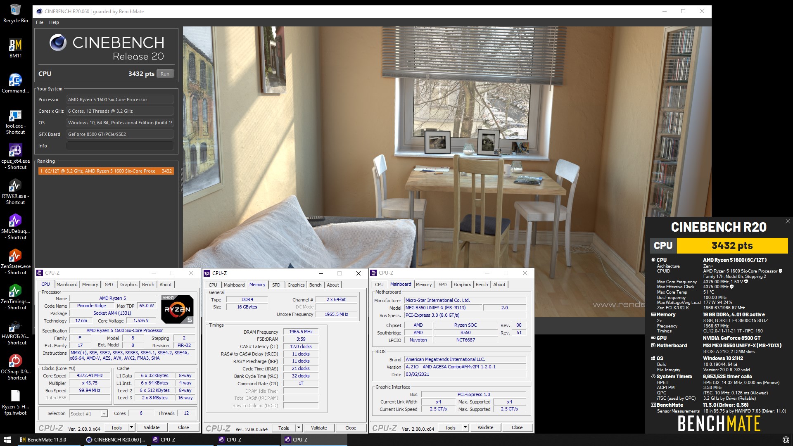Open the OCSnap shortcut icon
The height and width of the screenshot is (446, 793).
[15, 368]
